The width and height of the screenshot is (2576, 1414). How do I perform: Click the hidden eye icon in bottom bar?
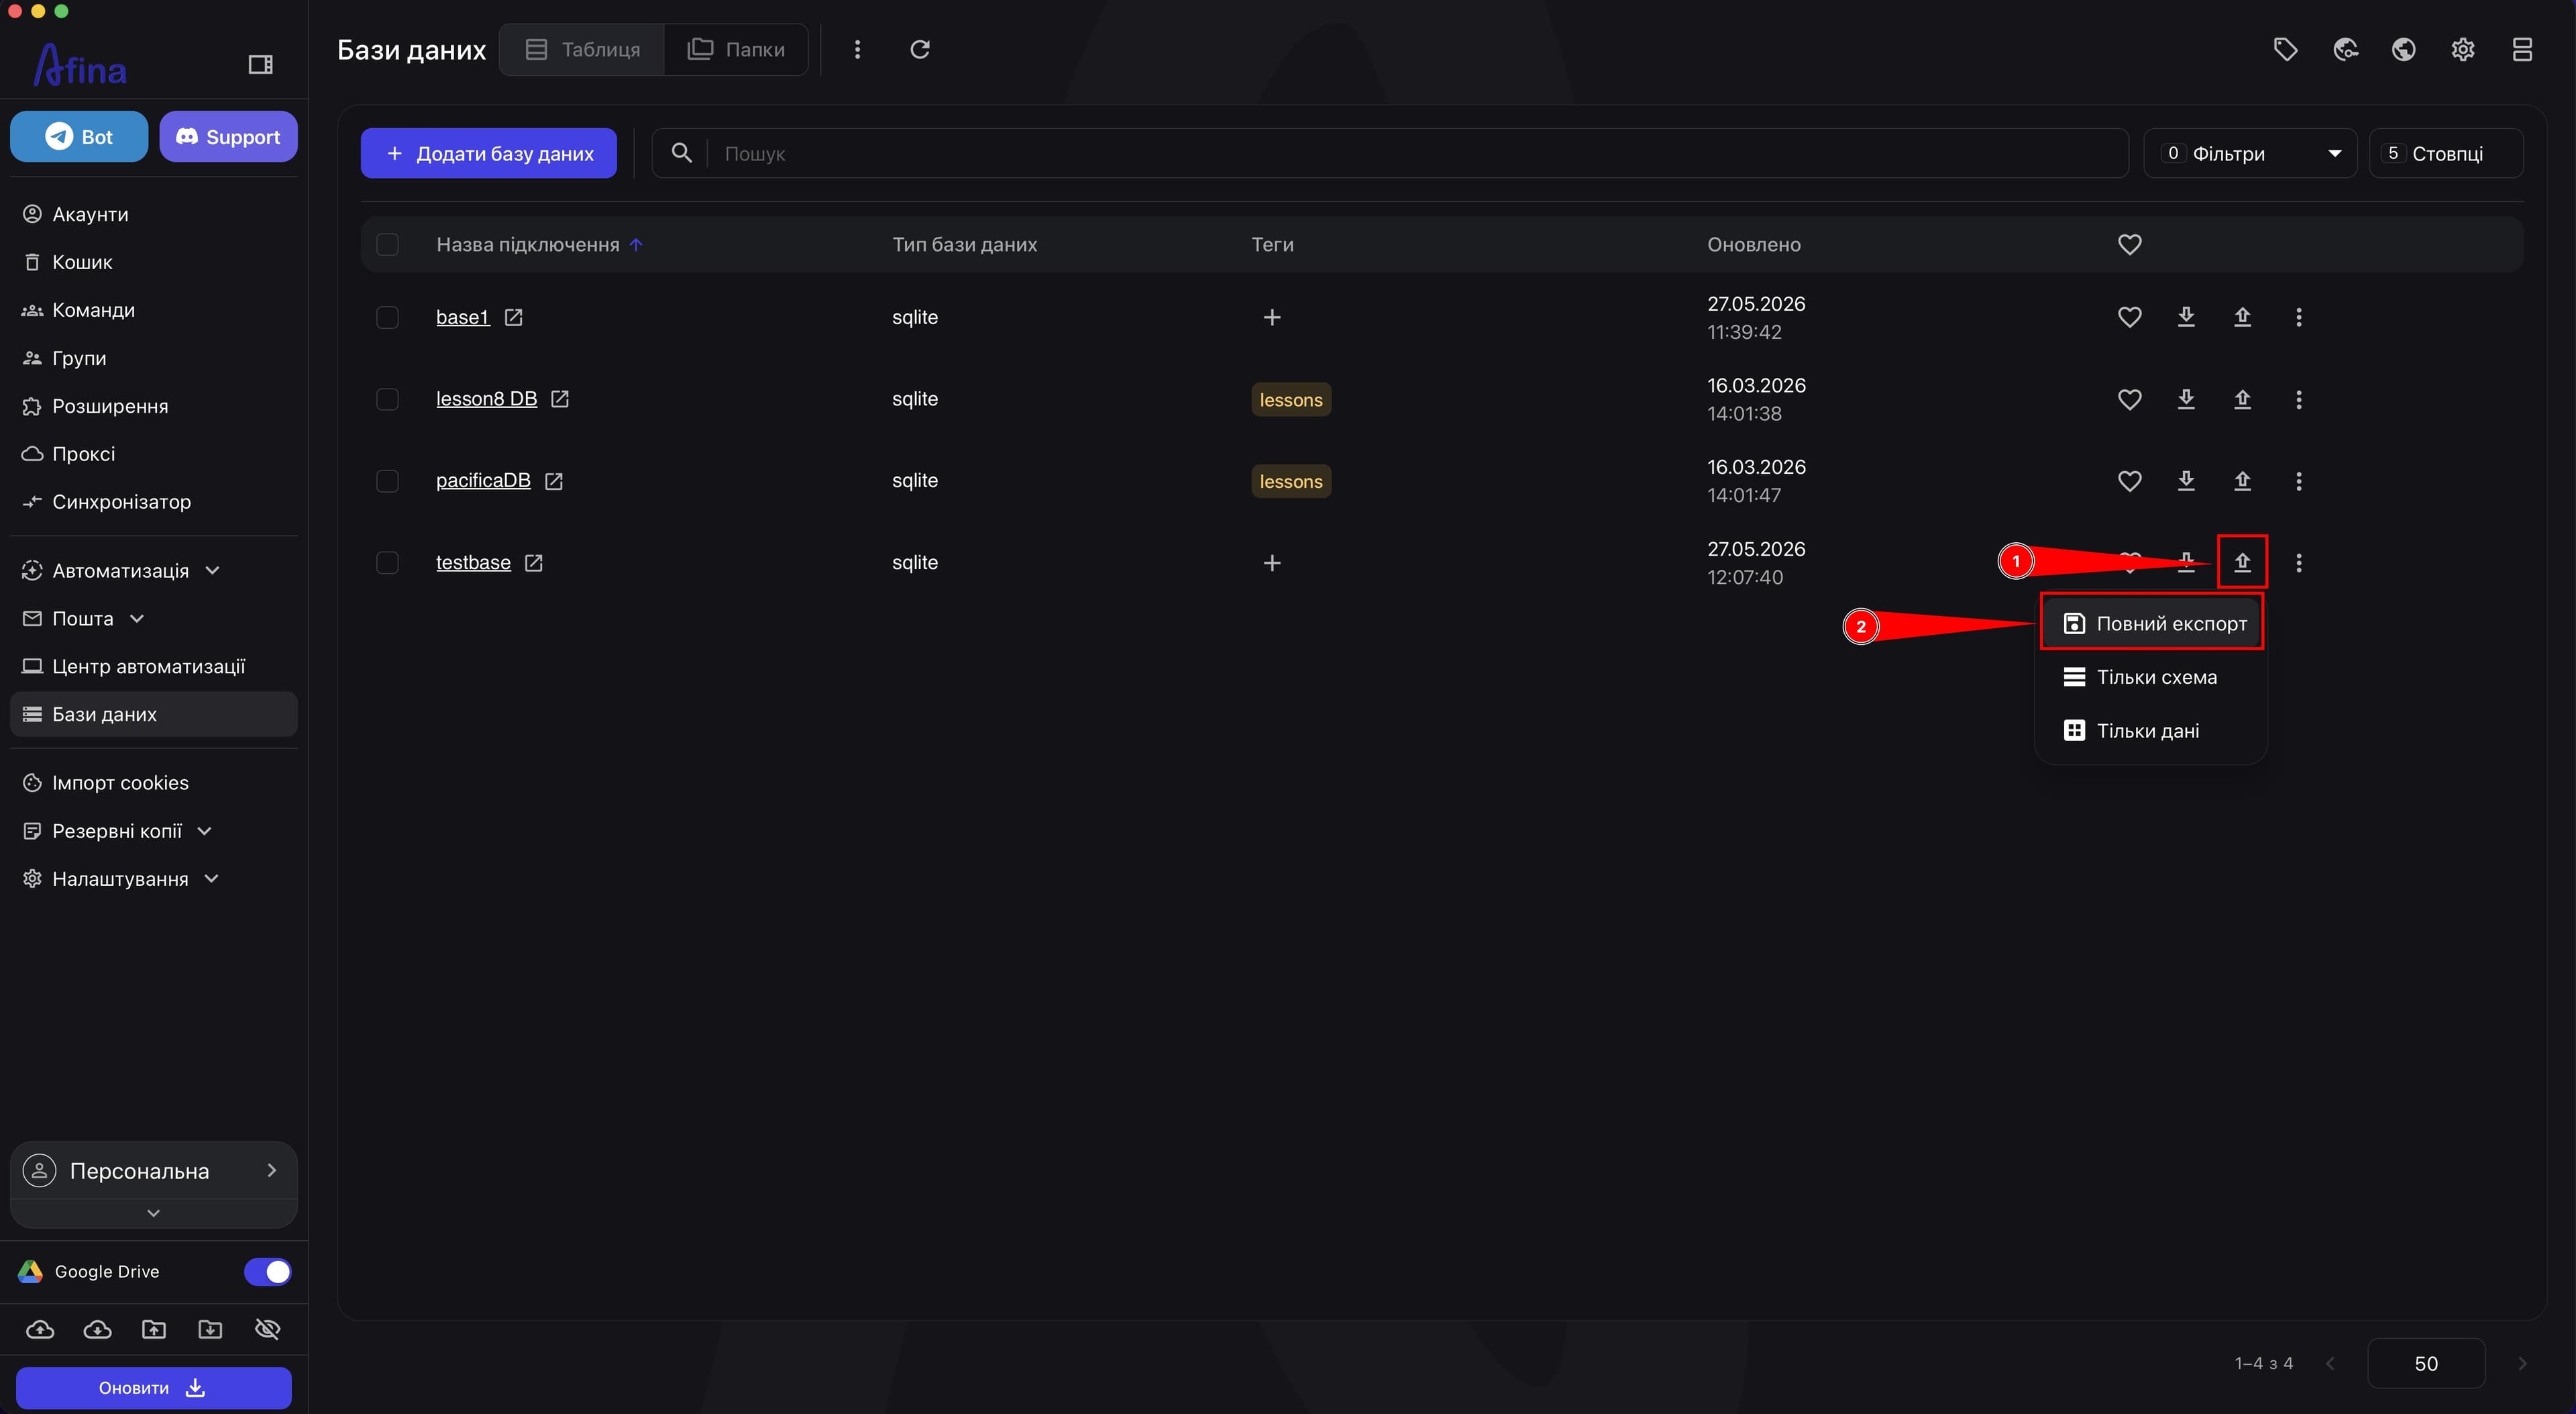(x=267, y=1329)
